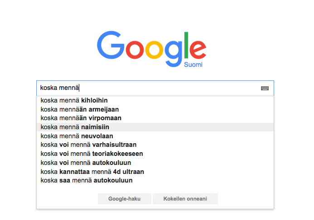Choose "koska saa mennä autokouluun" suggestion
The height and width of the screenshot is (220, 314).
click(155, 180)
